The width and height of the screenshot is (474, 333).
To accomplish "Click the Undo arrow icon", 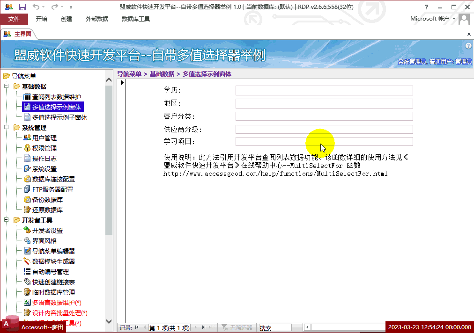I will (36, 7).
